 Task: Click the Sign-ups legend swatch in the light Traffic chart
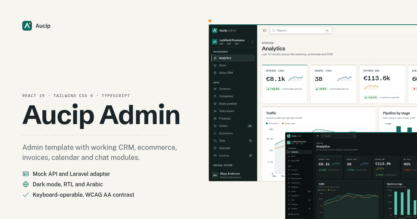[x=283, y=123]
